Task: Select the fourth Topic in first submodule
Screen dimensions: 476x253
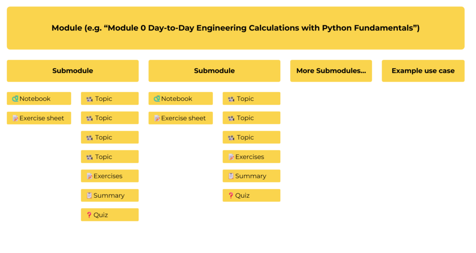Action: pos(110,157)
